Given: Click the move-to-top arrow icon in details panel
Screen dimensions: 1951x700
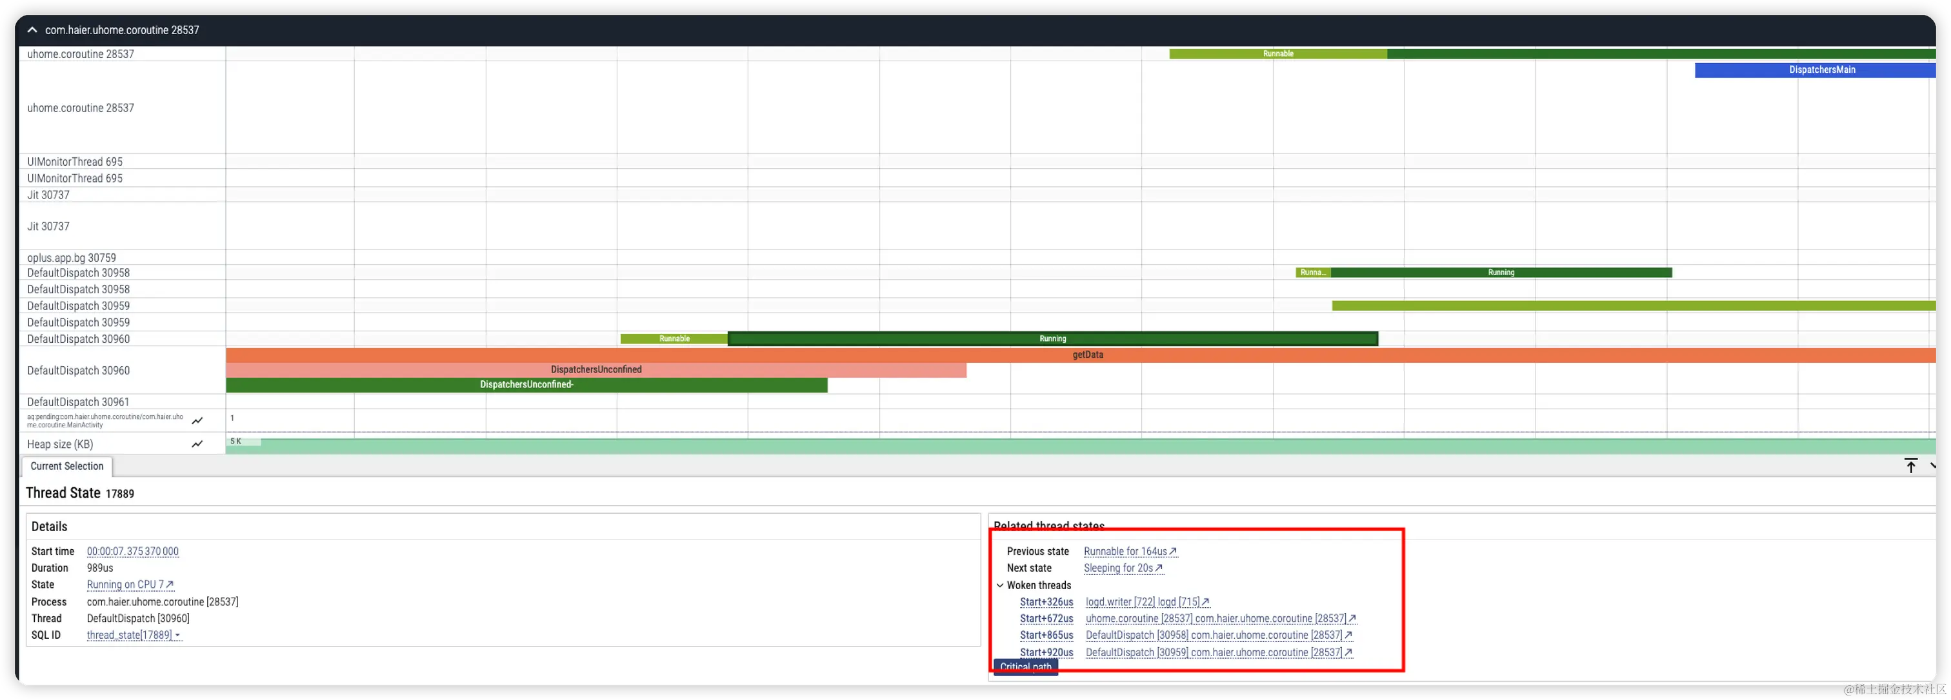Looking at the screenshot, I should tap(1910, 466).
